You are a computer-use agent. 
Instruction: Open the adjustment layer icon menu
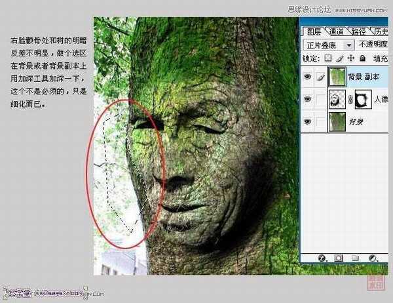point(372,258)
